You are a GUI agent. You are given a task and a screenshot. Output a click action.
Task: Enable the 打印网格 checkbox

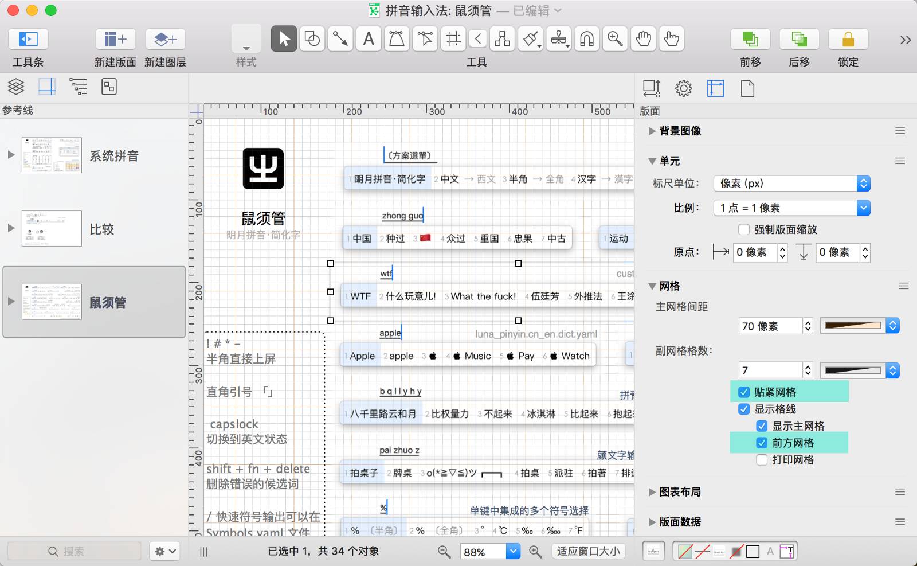pyautogui.click(x=762, y=460)
